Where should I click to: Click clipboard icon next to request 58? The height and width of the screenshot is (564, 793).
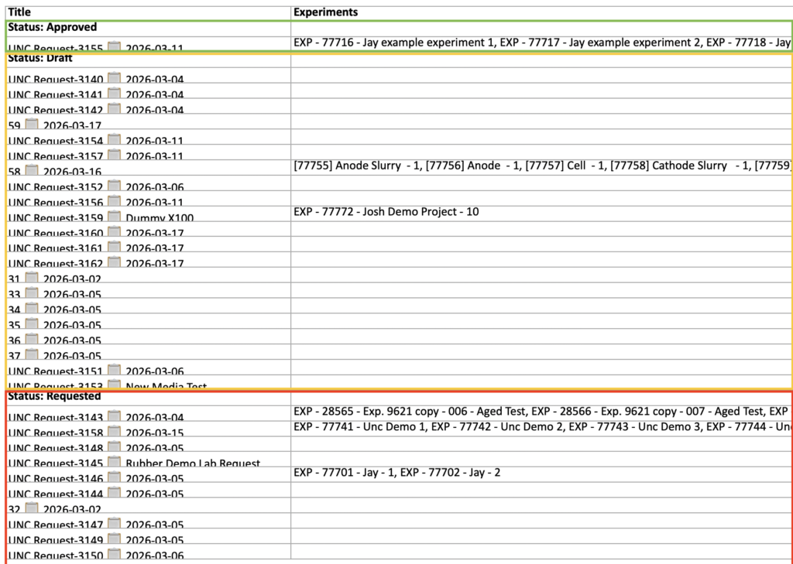click(x=32, y=170)
